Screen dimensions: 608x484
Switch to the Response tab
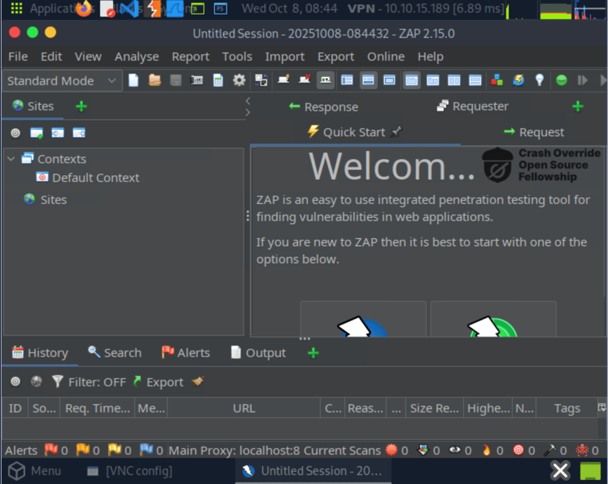tap(324, 107)
